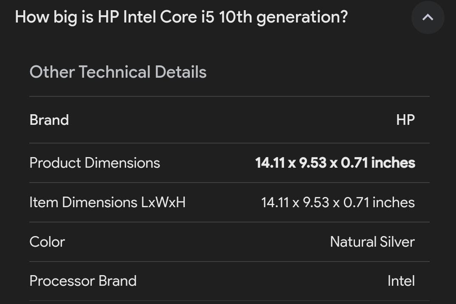Click the bold Product Dimensions value
This screenshot has width=456, height=304.
click(335, 163)
